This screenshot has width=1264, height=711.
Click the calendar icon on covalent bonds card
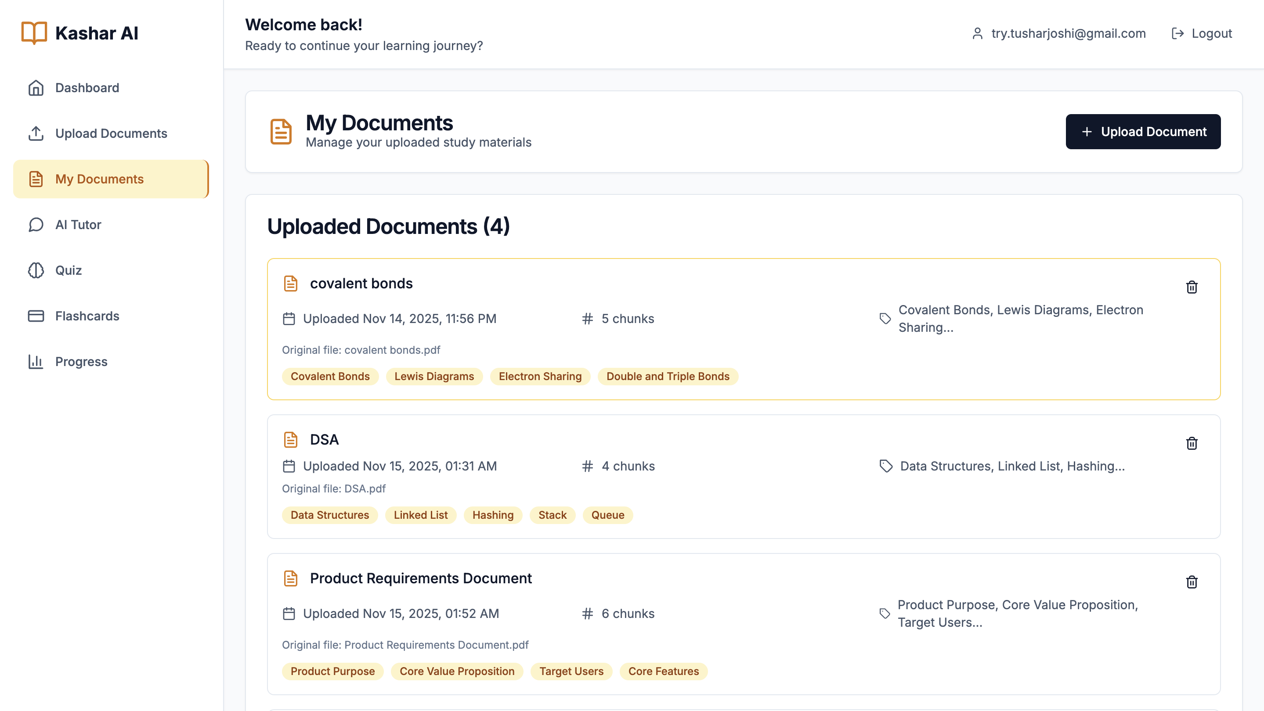click(289, 319)
